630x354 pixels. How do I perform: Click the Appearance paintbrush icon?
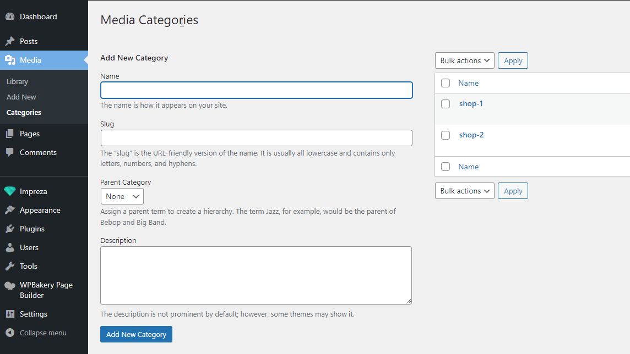tap(10, 210)
